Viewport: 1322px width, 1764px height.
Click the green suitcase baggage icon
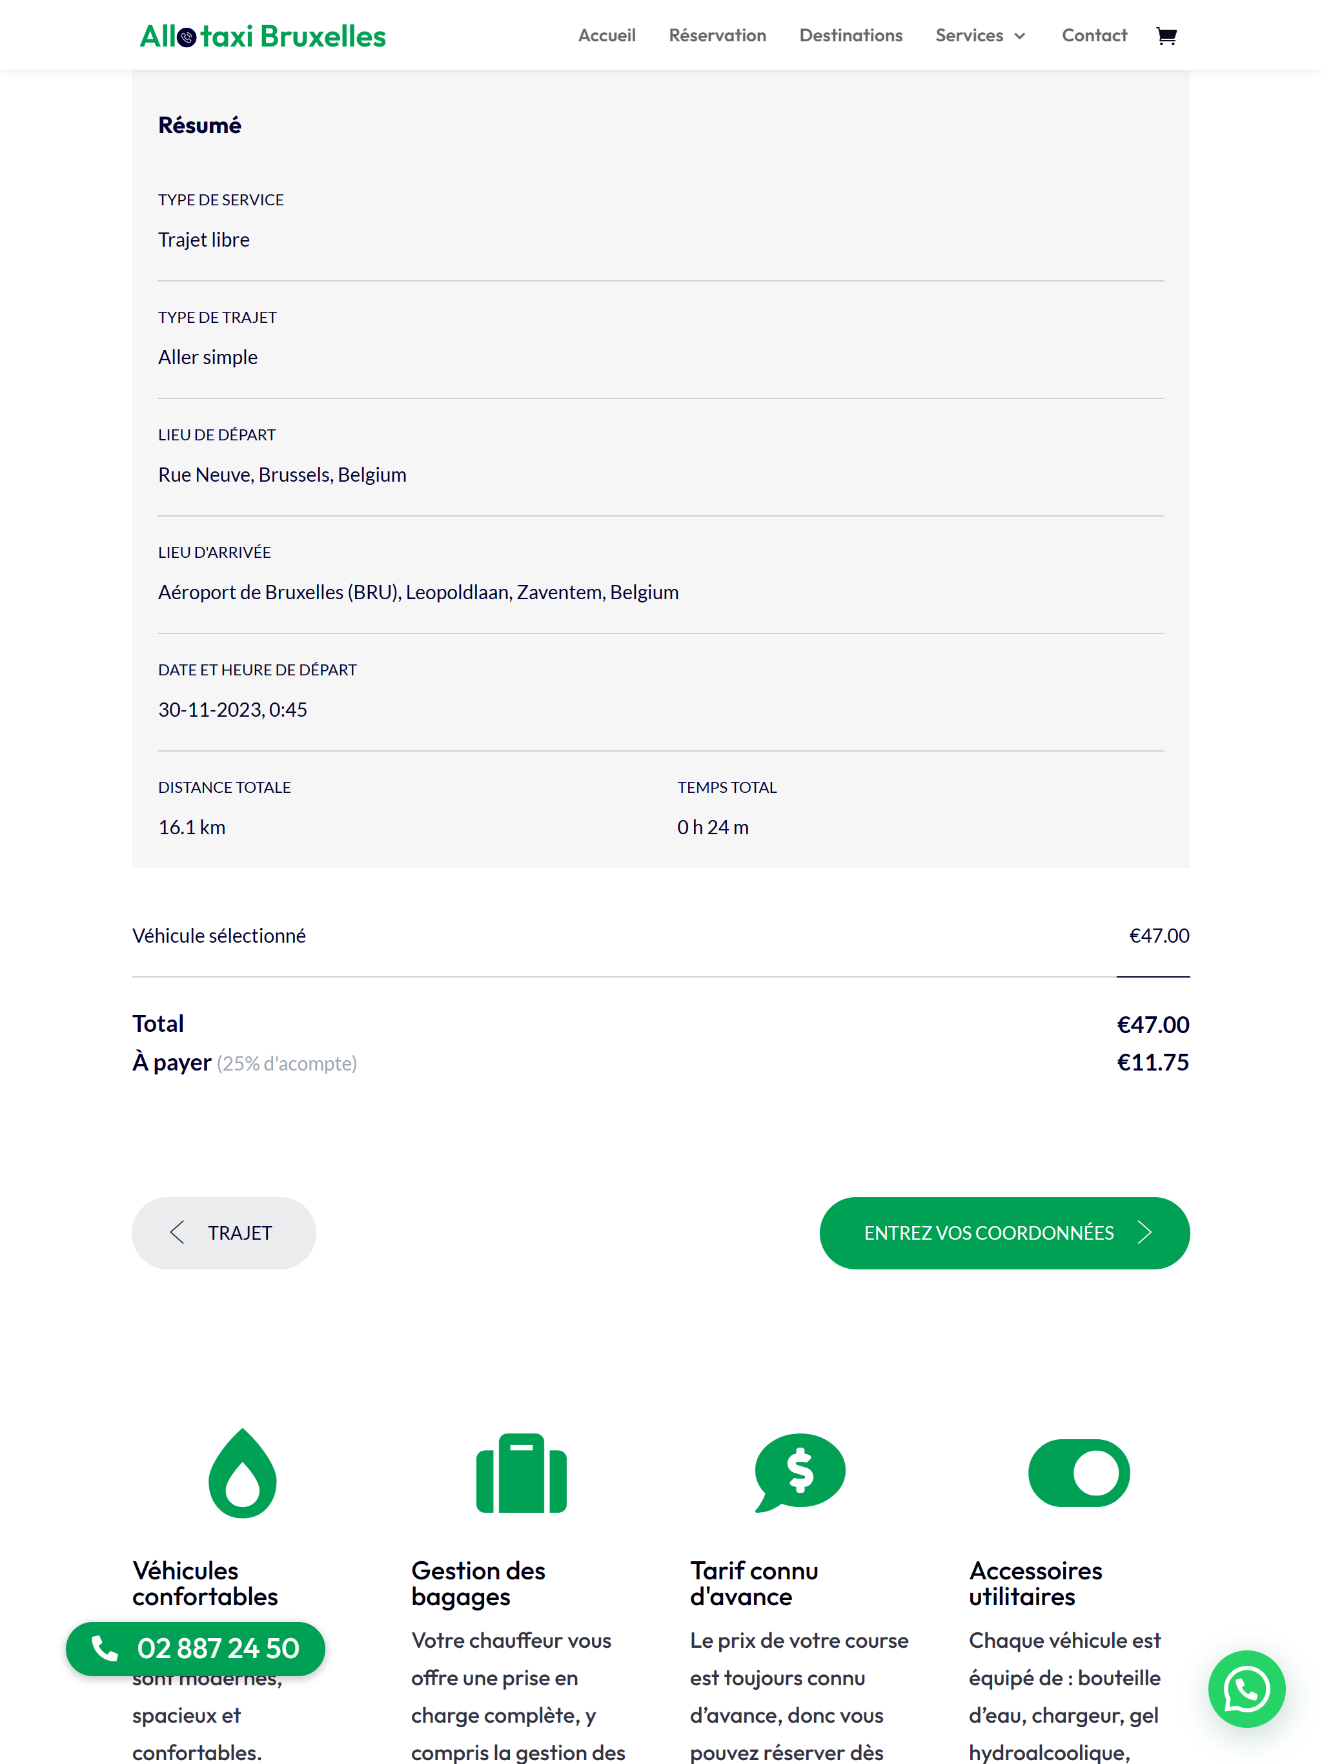coord(522,1472)
